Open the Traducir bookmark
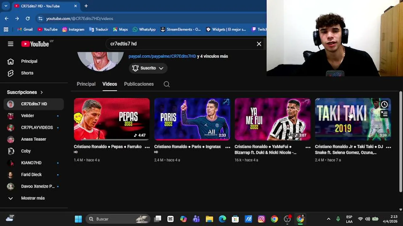 [x=99, y=29]
